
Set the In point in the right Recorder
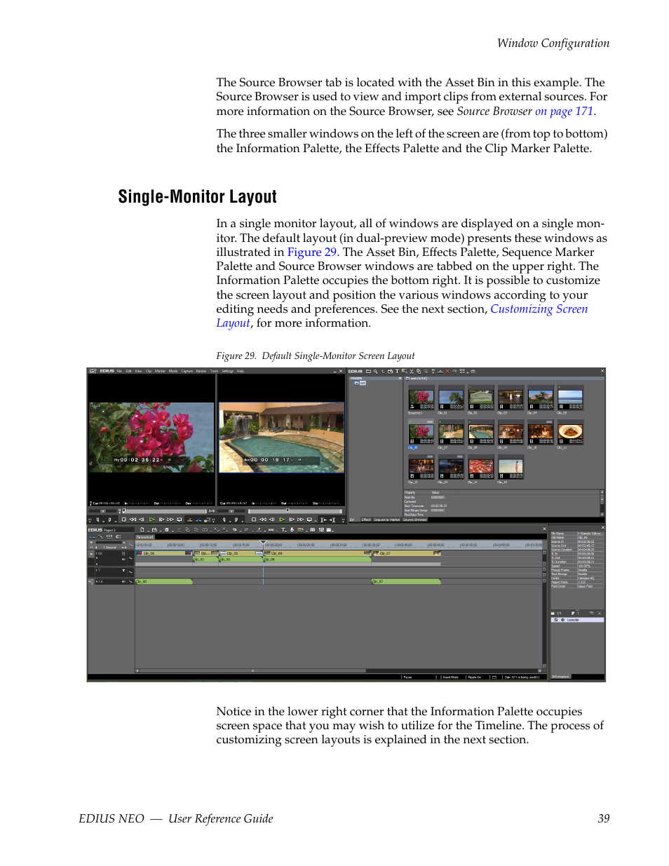[224, 520]
